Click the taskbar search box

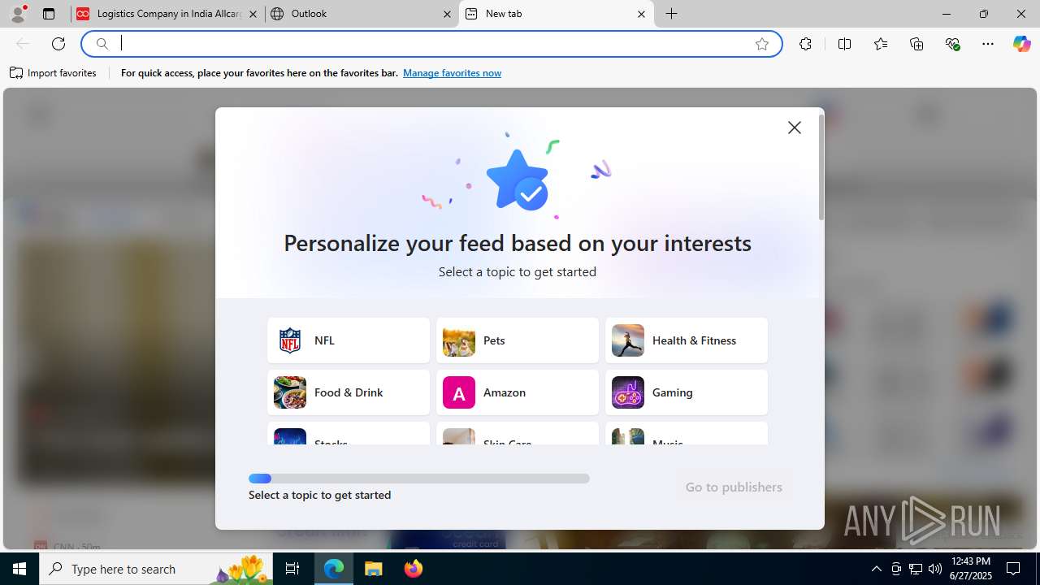156,569
